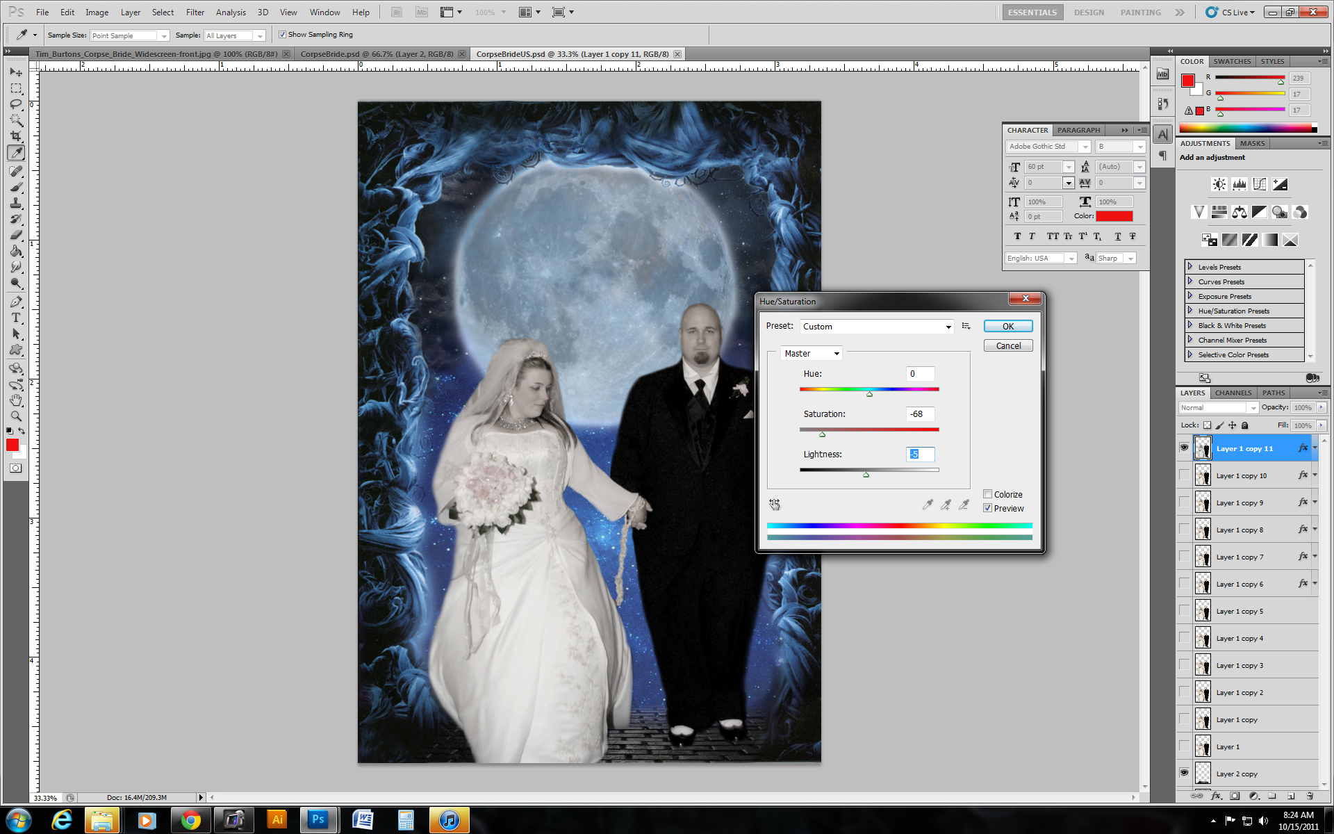Viewport: 1334px width, 834px height.
Task: Hide Layer 1 copy 11 visibility
Action: point(1185,448)
